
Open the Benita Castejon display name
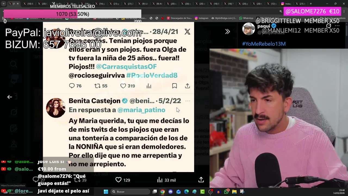point(94,101)
